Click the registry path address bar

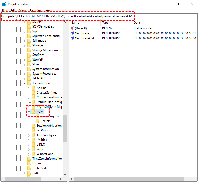coord(99,16)
